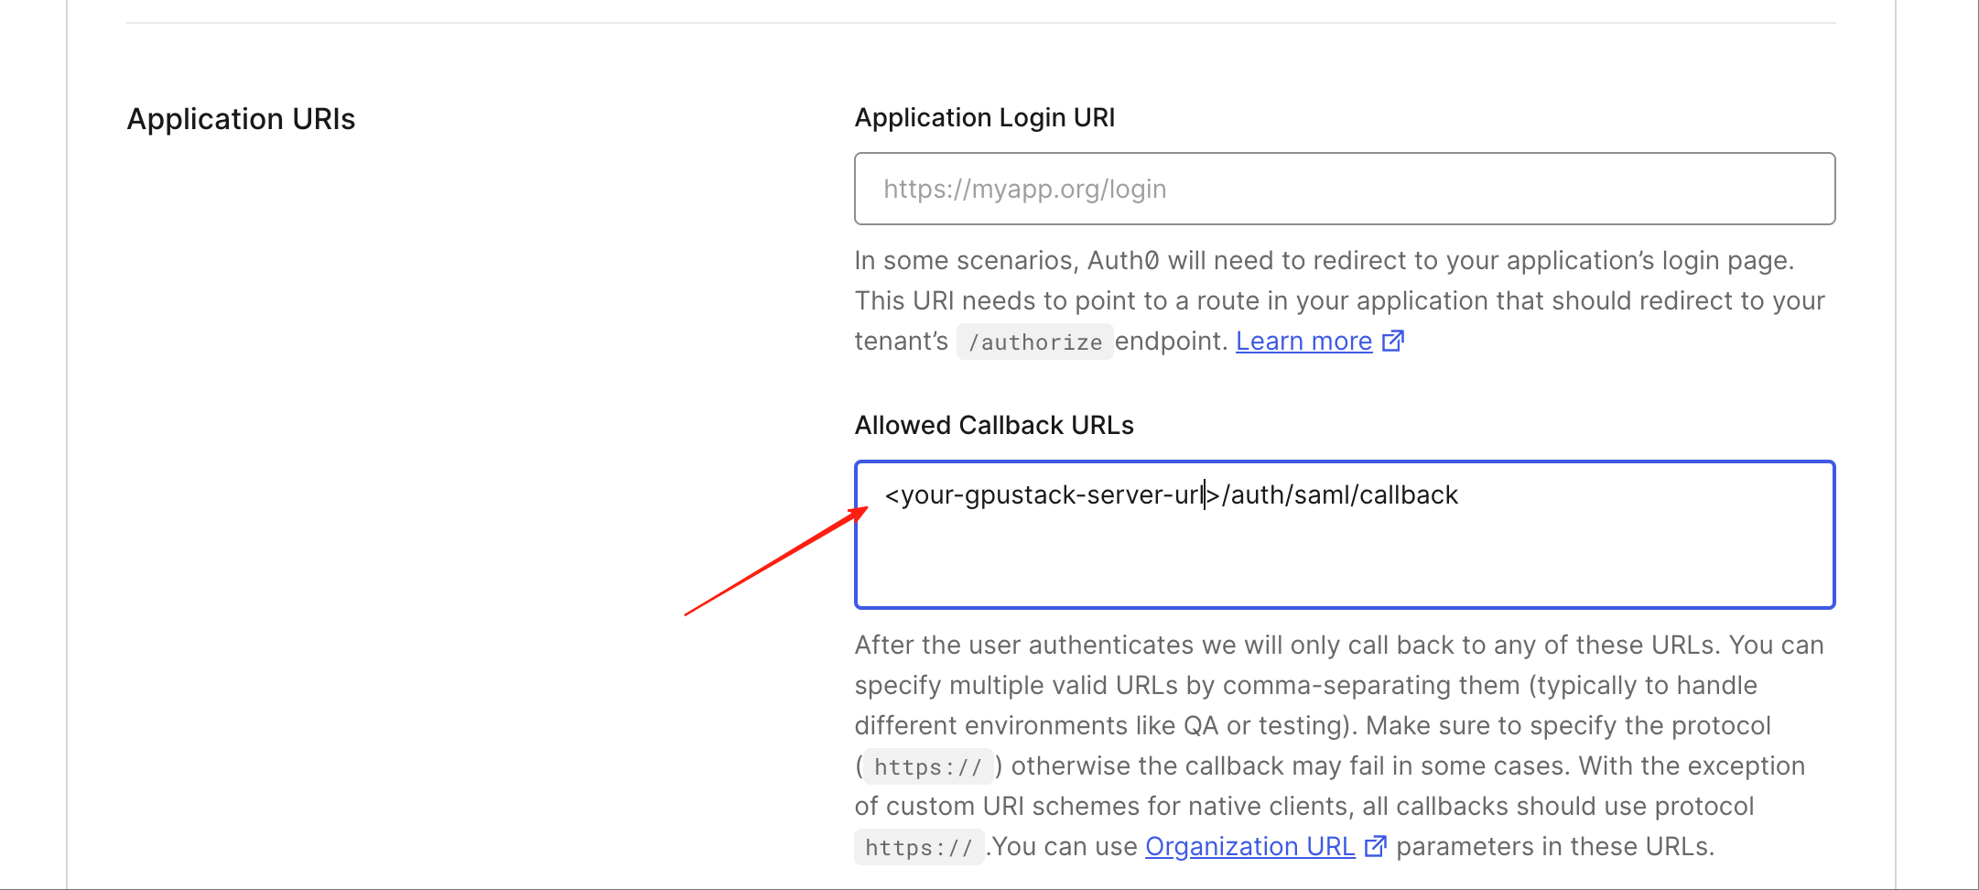Click the external link icon after Organization URL
Viewport: 1979px width, 890px height.
point(1375,847)
